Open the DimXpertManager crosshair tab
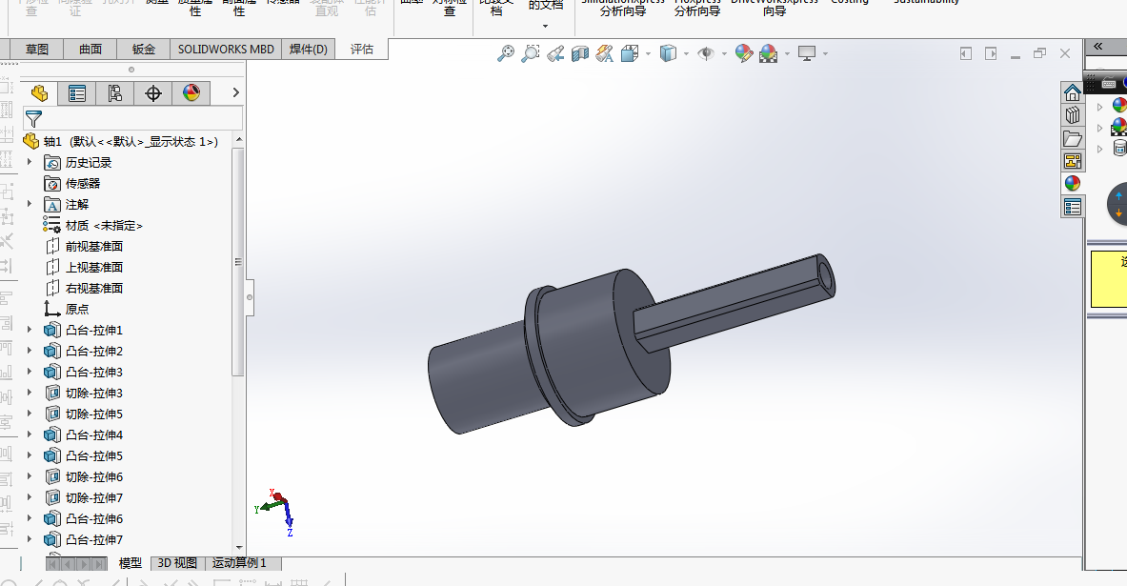1127x586 pixels. (153, 92)
